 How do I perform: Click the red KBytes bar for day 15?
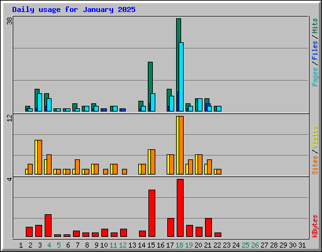coord(152,214)
